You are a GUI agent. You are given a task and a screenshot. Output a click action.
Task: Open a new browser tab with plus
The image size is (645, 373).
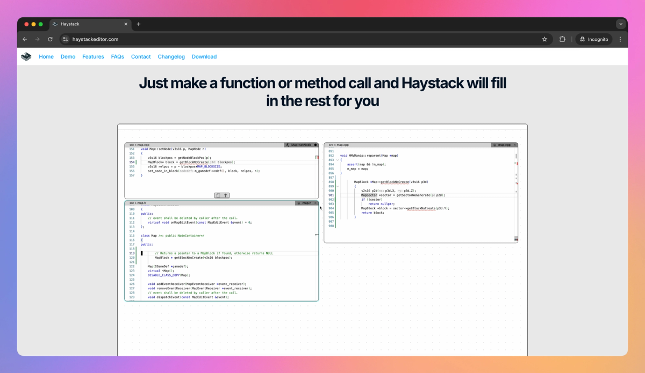point(139,24)
